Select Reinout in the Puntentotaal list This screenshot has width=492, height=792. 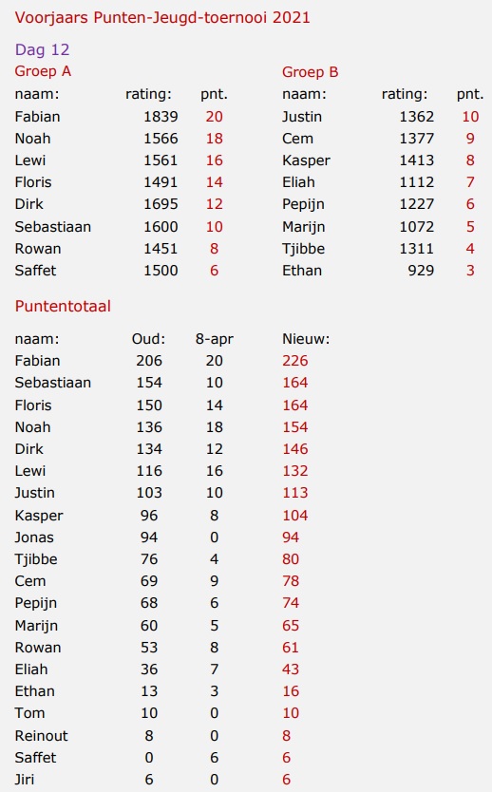(41, 735)
